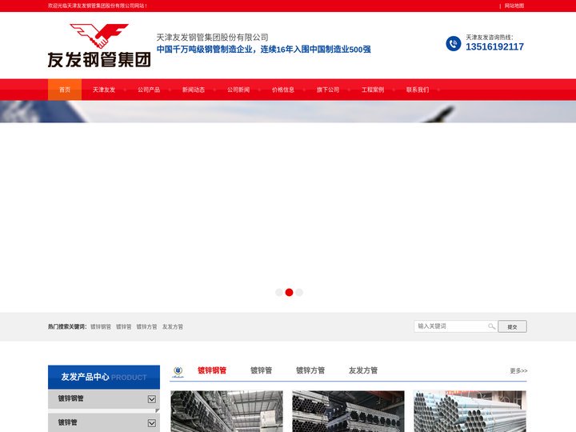
Task: Expand the 镀锌钢管 sidebar category arrow
Action: (x=152, y=399)
